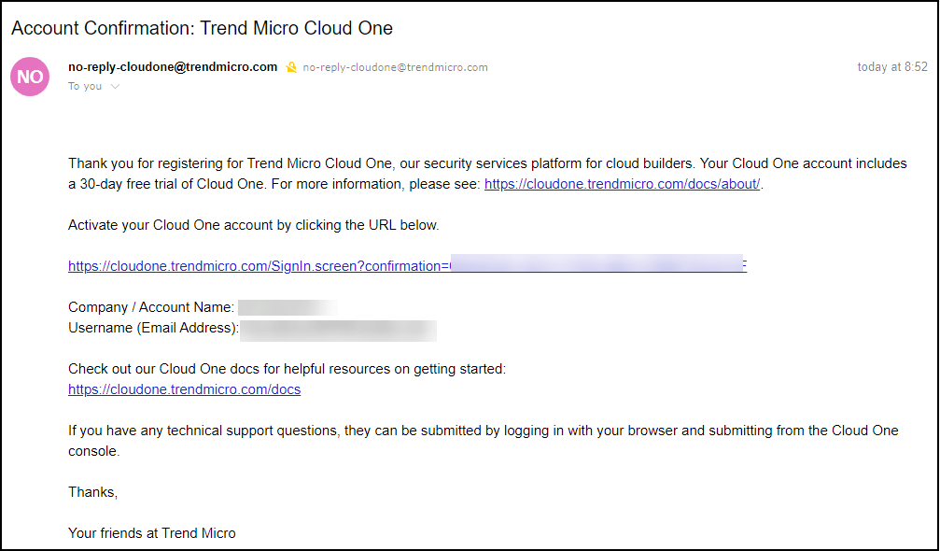Click the "Thank you for registering" paragraph

point(487,174)
